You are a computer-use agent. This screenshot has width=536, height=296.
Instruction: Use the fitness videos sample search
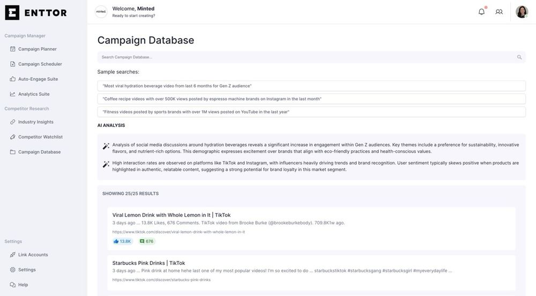point(311,112)
